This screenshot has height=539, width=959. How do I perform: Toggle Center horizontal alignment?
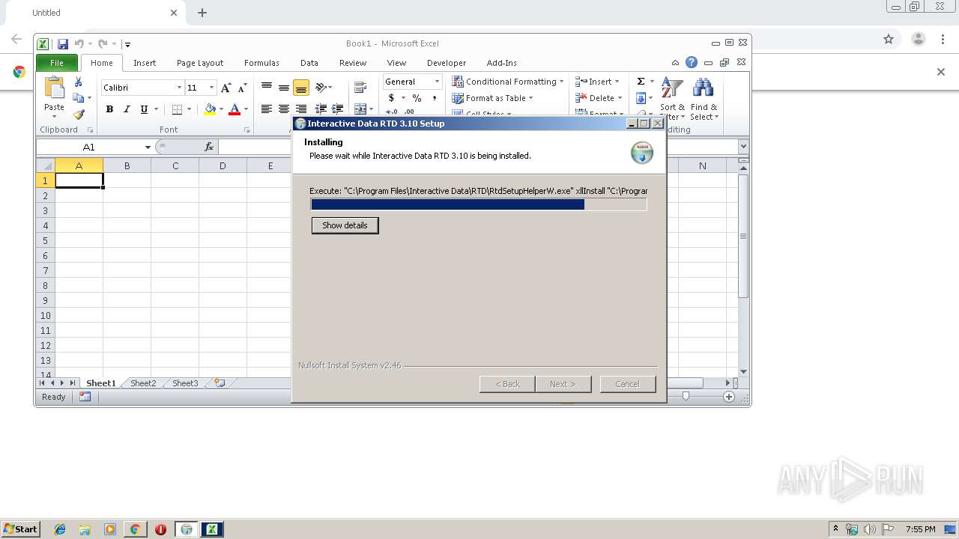coord(283,109)
